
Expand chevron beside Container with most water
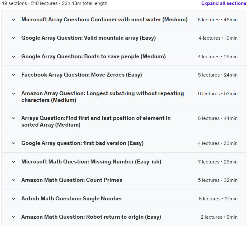point(14,20)
